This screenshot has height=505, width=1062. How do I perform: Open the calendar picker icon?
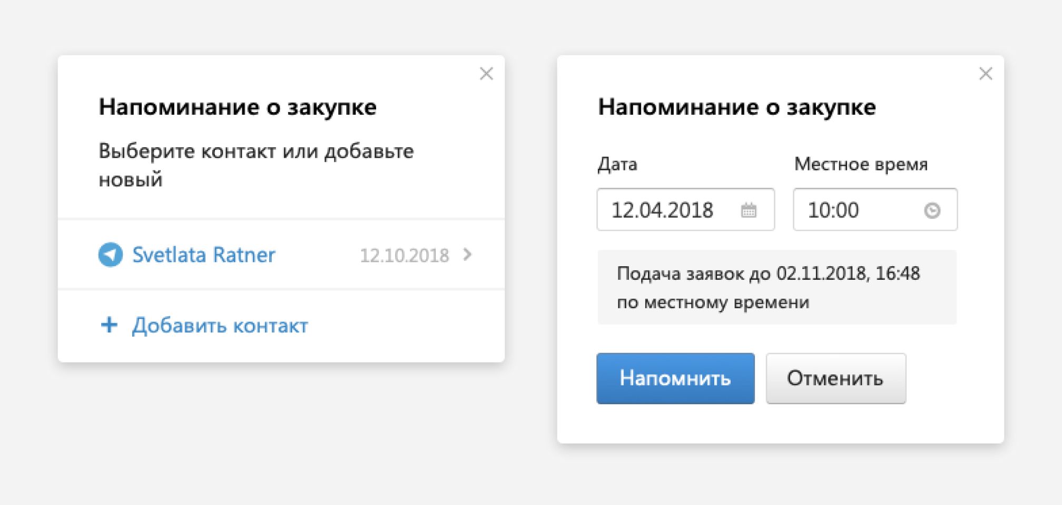coord(749,210)
